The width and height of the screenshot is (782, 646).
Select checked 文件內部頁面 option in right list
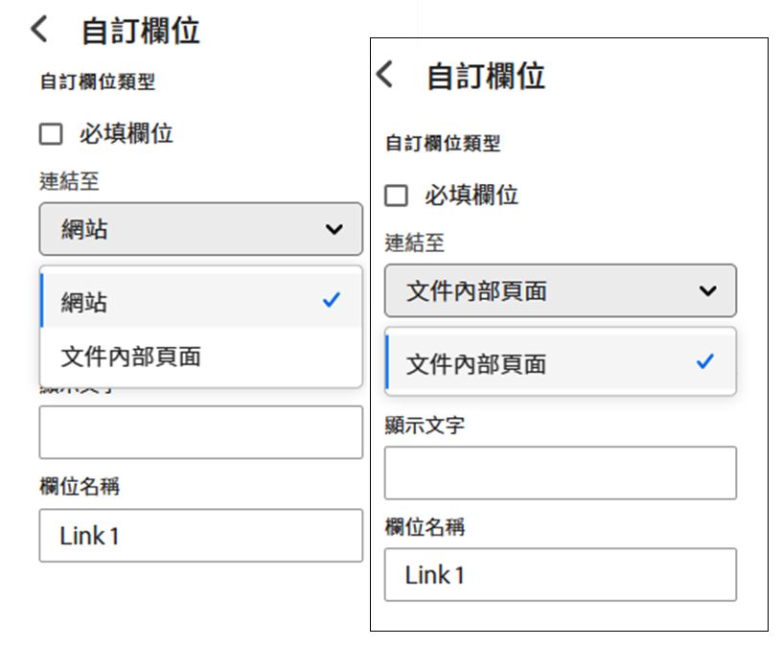pos(561,362)
